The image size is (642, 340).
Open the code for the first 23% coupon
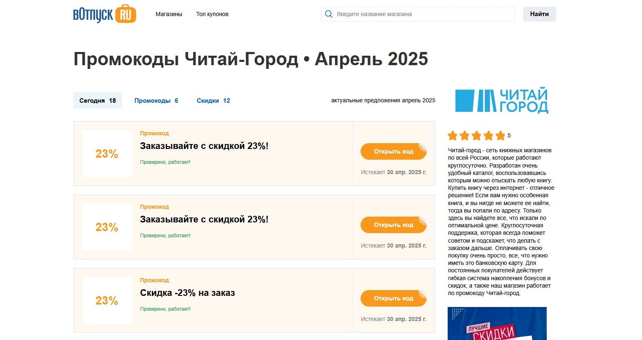coord(393,151)
